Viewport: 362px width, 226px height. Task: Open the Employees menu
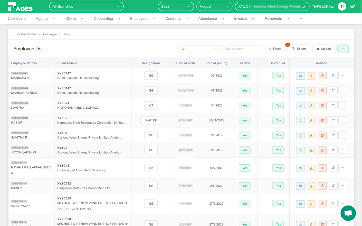[142, 19]
